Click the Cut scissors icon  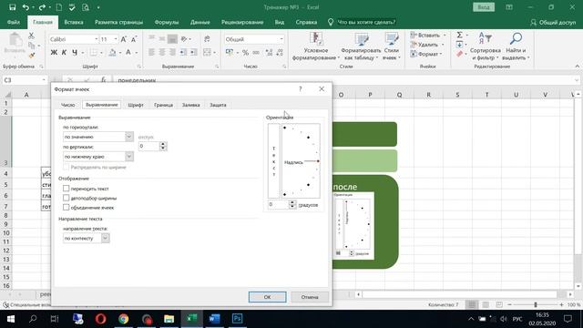point(31,36)
